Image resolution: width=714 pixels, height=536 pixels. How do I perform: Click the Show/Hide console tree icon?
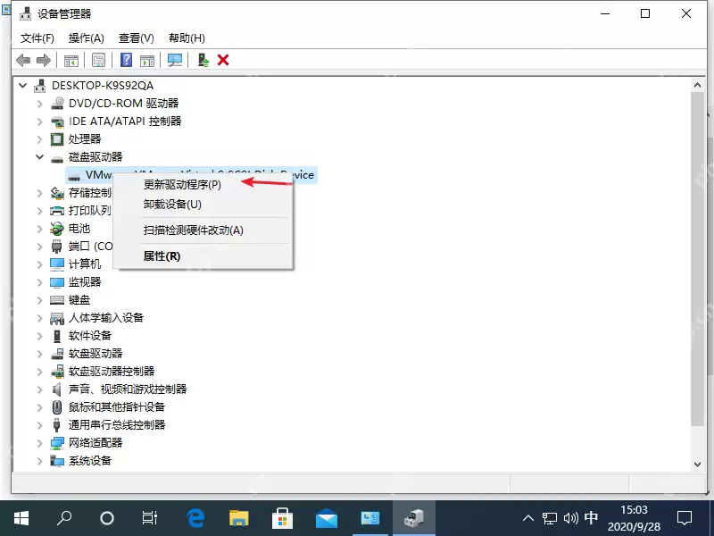coord(70,60)
